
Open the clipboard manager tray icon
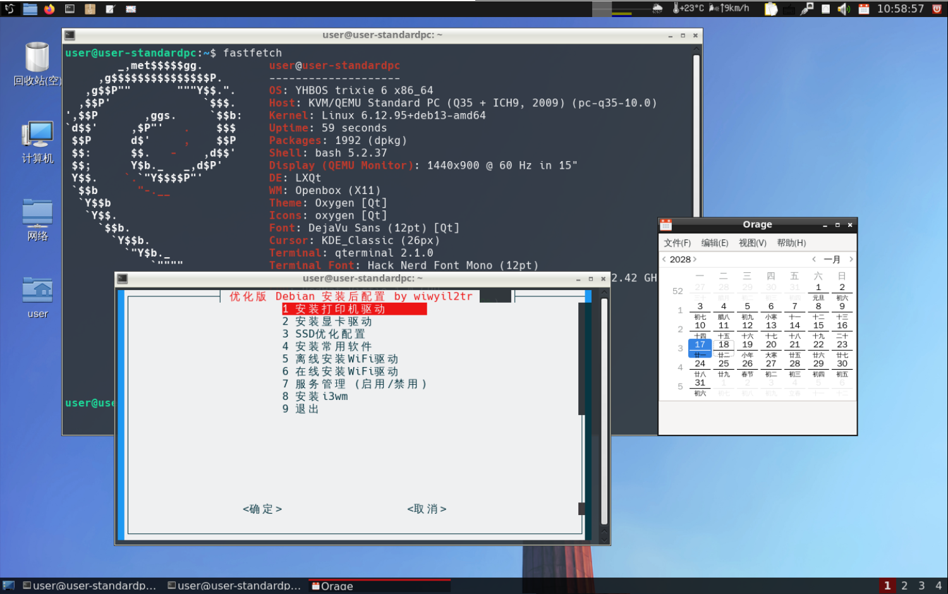[770, 9]
